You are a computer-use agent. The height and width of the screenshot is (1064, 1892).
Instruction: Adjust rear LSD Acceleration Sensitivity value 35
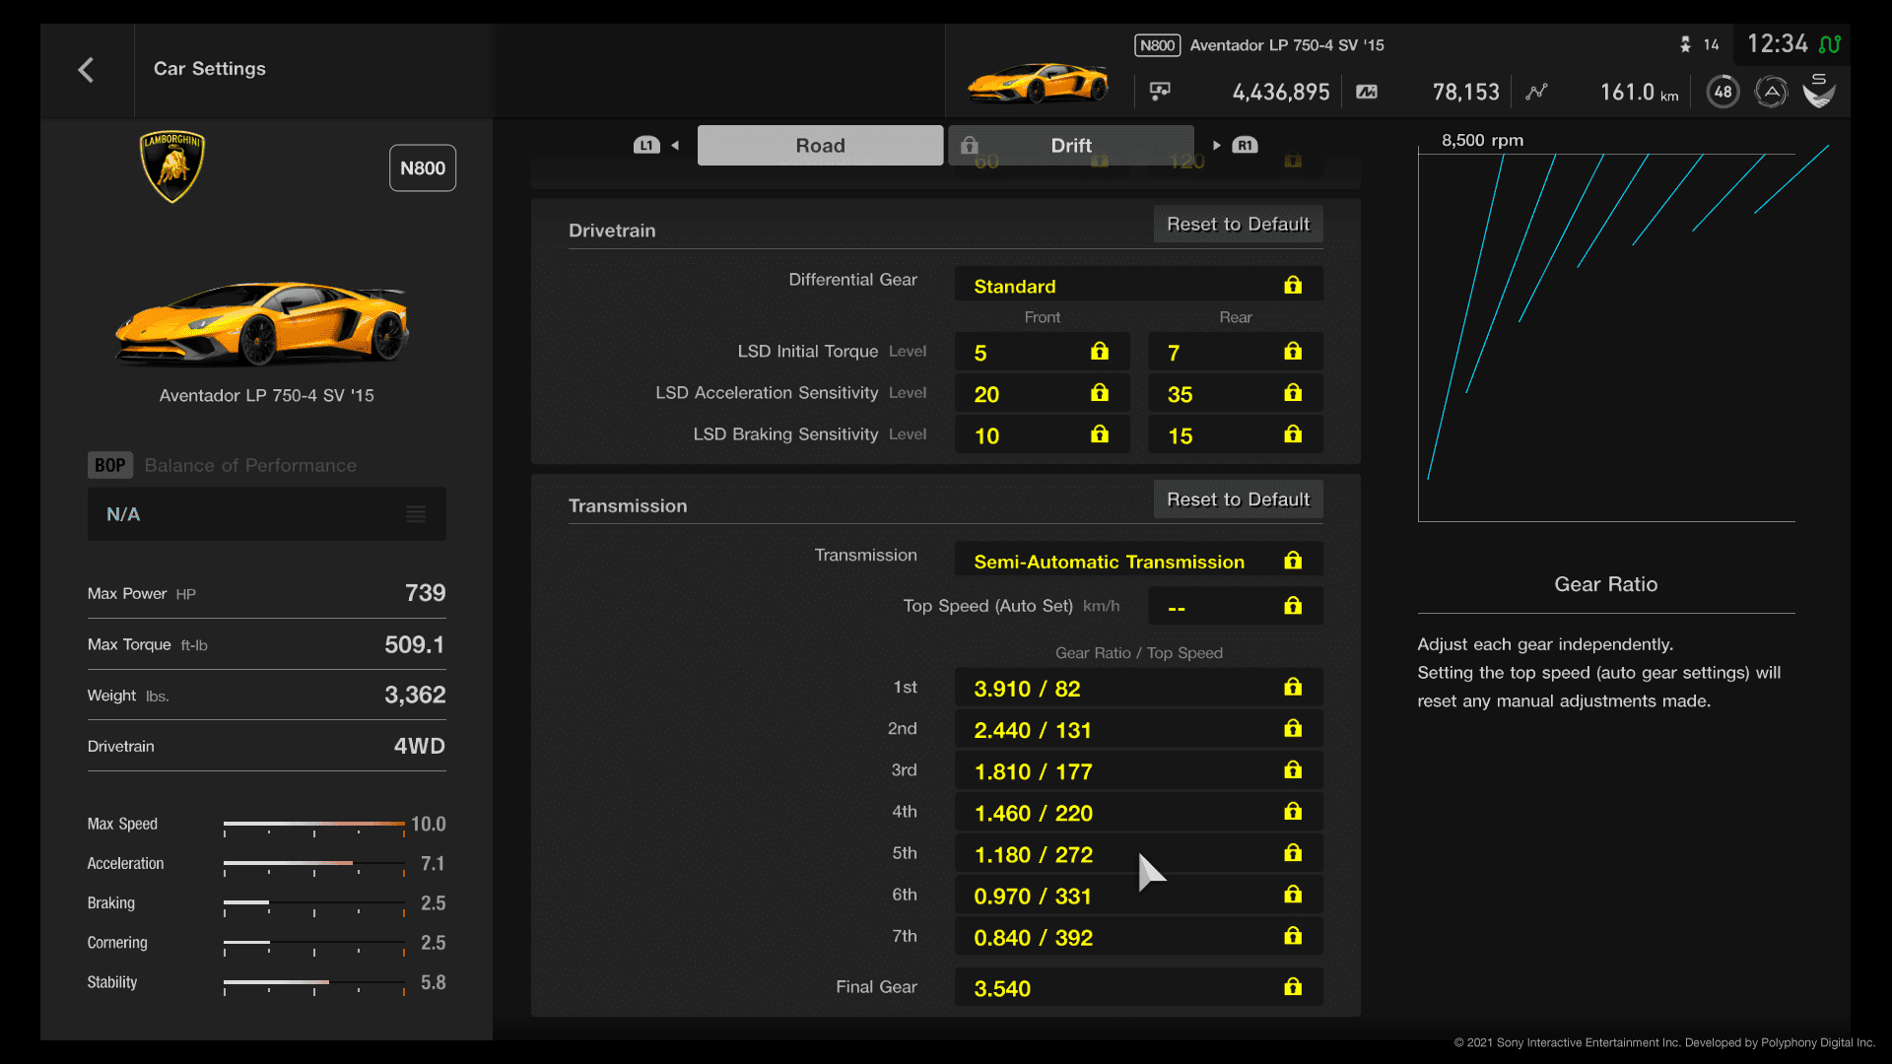[x=1235, y=393]
